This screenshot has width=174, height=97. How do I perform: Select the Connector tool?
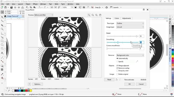point(2,61)
